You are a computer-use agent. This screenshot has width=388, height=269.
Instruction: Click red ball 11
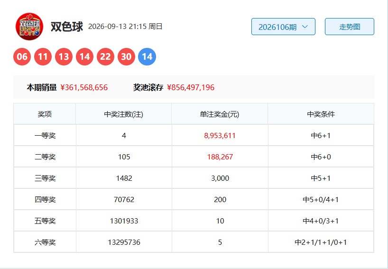click(x=43, y=56)
